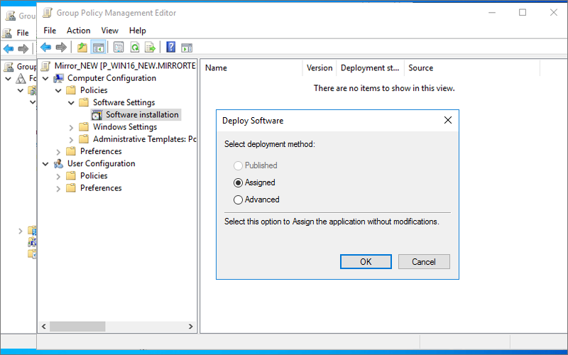Click the Group Policy Management Editor title icon
The image size is (568, 355).
point(47,13)
